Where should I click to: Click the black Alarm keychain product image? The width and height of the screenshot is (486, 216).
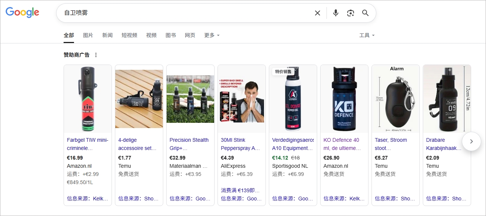click(395, 99)
